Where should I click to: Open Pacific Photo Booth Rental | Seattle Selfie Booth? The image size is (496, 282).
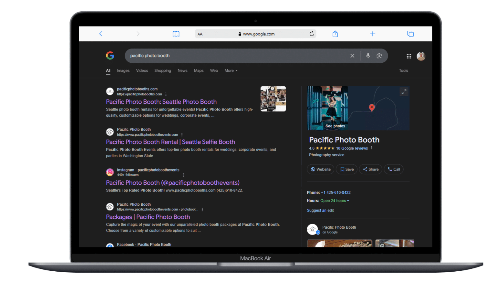click(x=170, y=142)
